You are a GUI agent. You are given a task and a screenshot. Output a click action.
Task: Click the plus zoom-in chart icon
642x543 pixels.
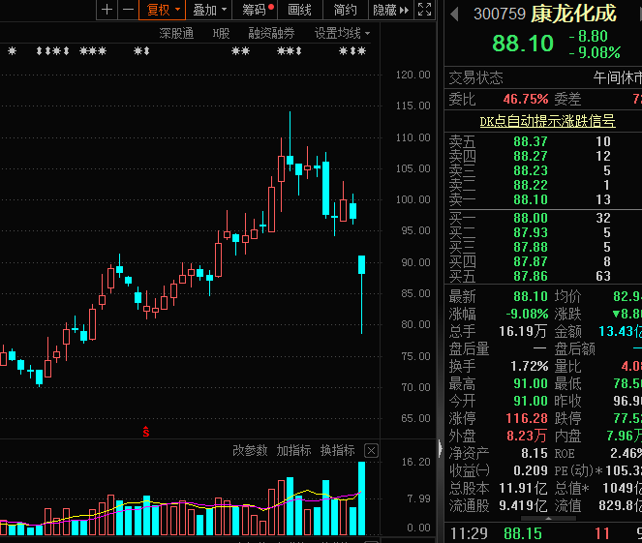click(107, 10)
